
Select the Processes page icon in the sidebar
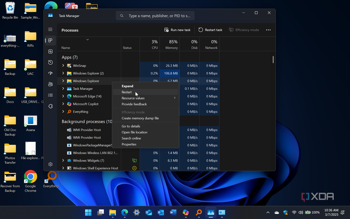point(50,40)
